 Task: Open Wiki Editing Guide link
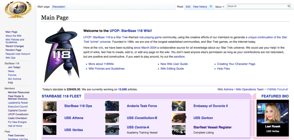(x=172, y=69)
